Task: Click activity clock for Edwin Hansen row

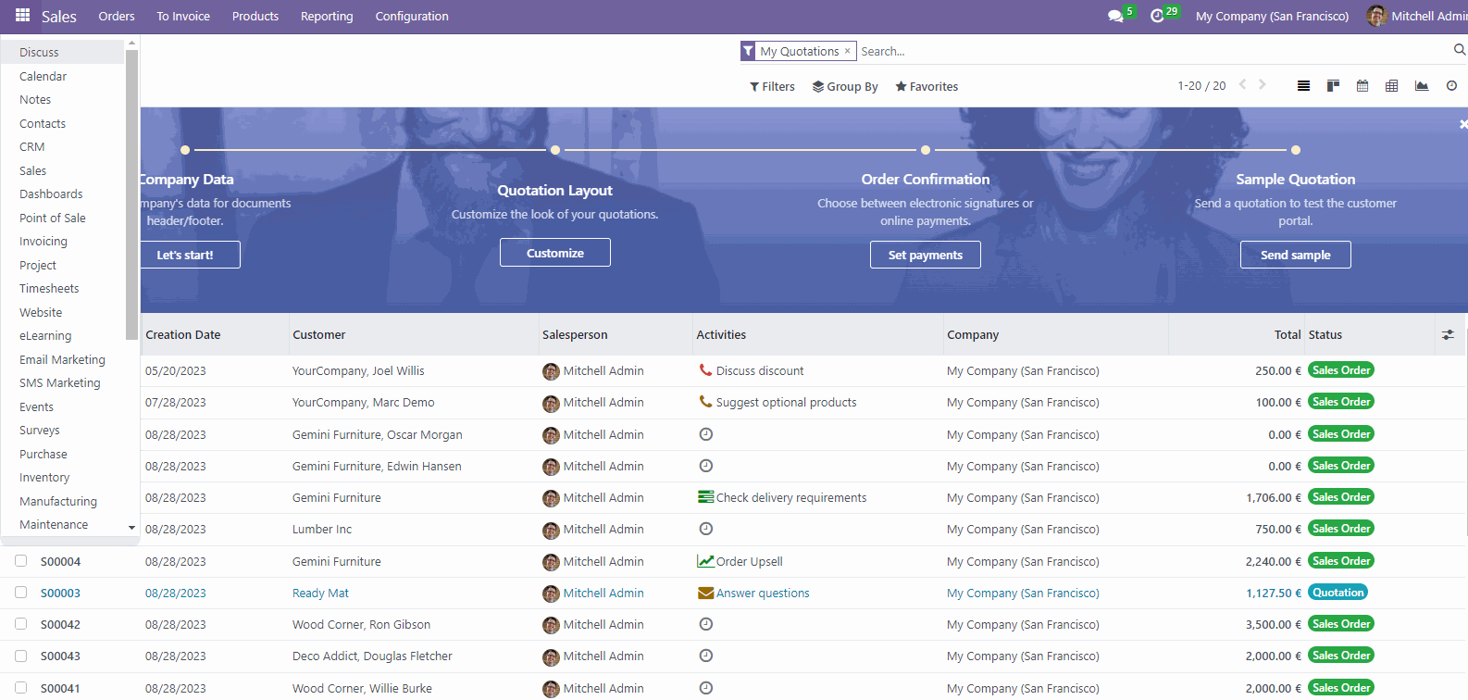Action: click(x=705, y=466)
